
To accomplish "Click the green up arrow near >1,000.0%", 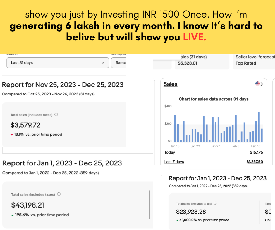I will [x=177, y=220].
